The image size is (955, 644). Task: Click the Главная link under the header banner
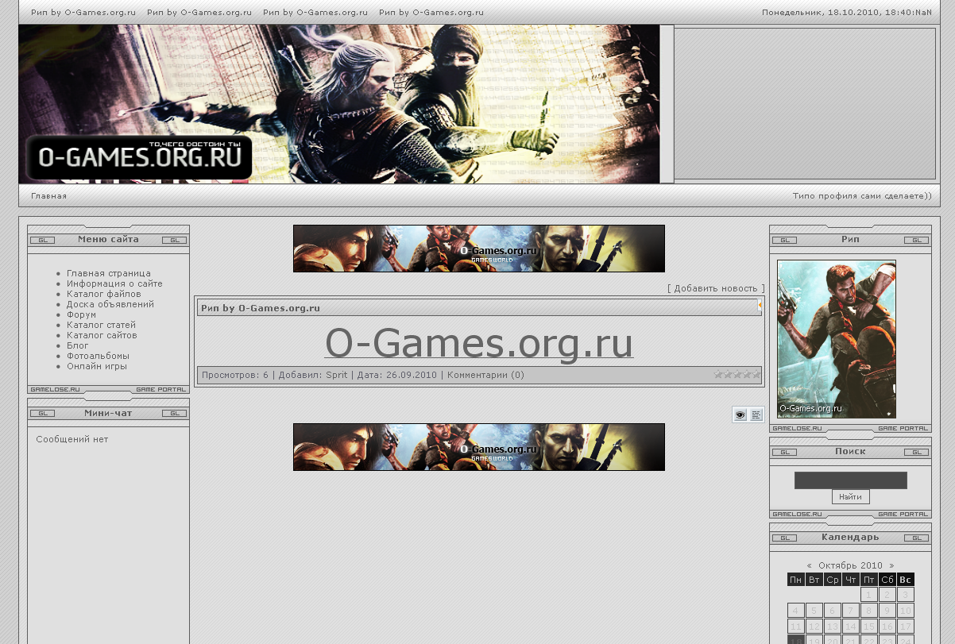point(49,196)
